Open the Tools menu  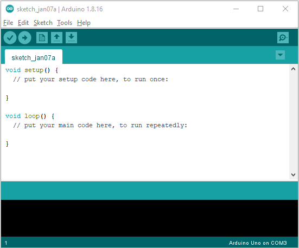click(65, 23)
